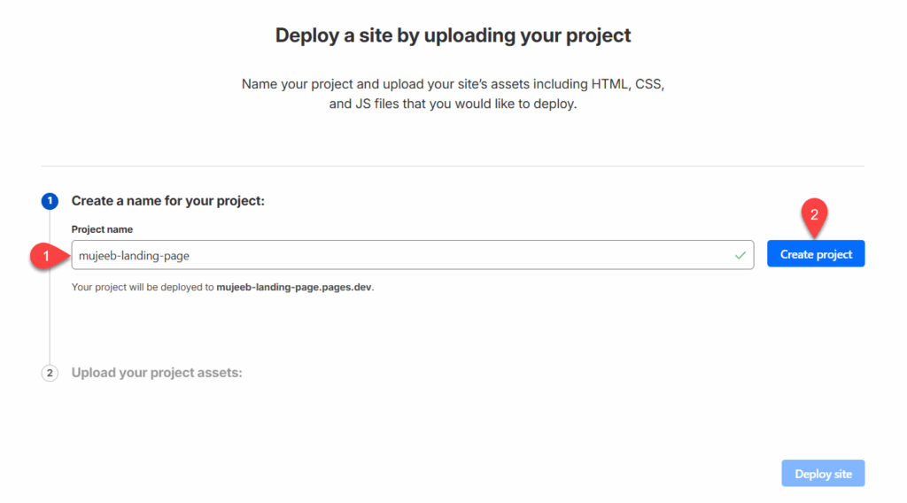Click the bold mujeeb-landing-page.pages.dev URL text

294,288
